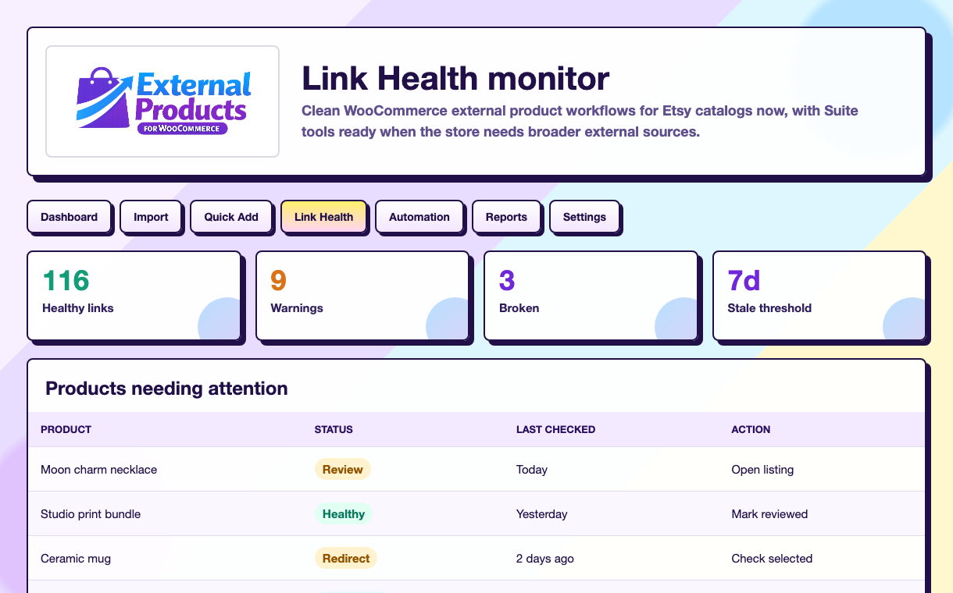Click the Today last checked value
Screen dimensions: 953x593
(x=532, y=470)
